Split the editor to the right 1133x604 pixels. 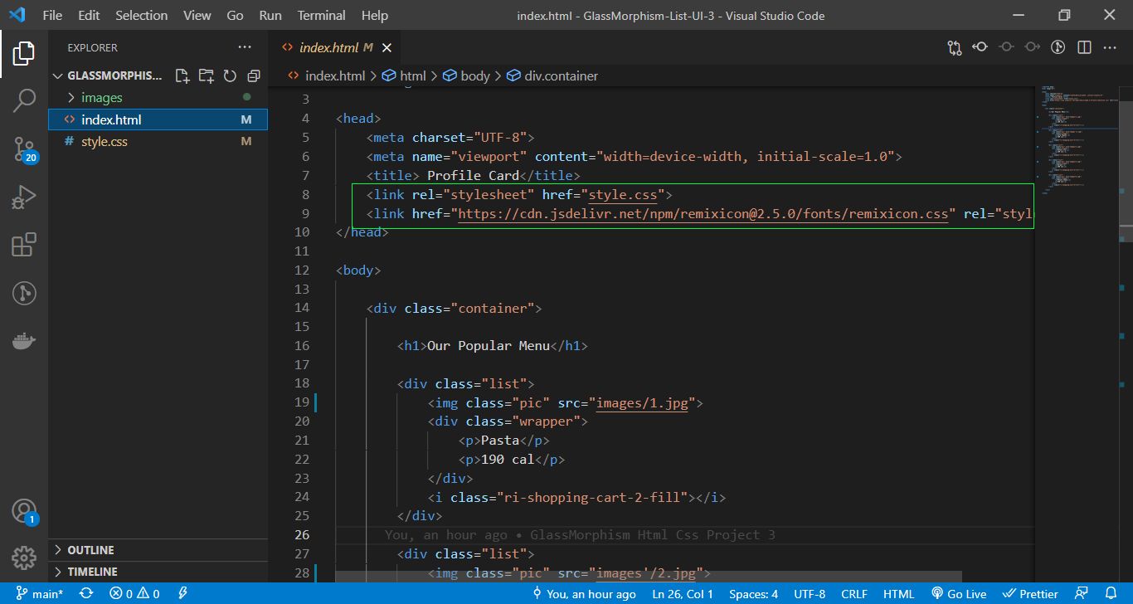point(1084,47)
